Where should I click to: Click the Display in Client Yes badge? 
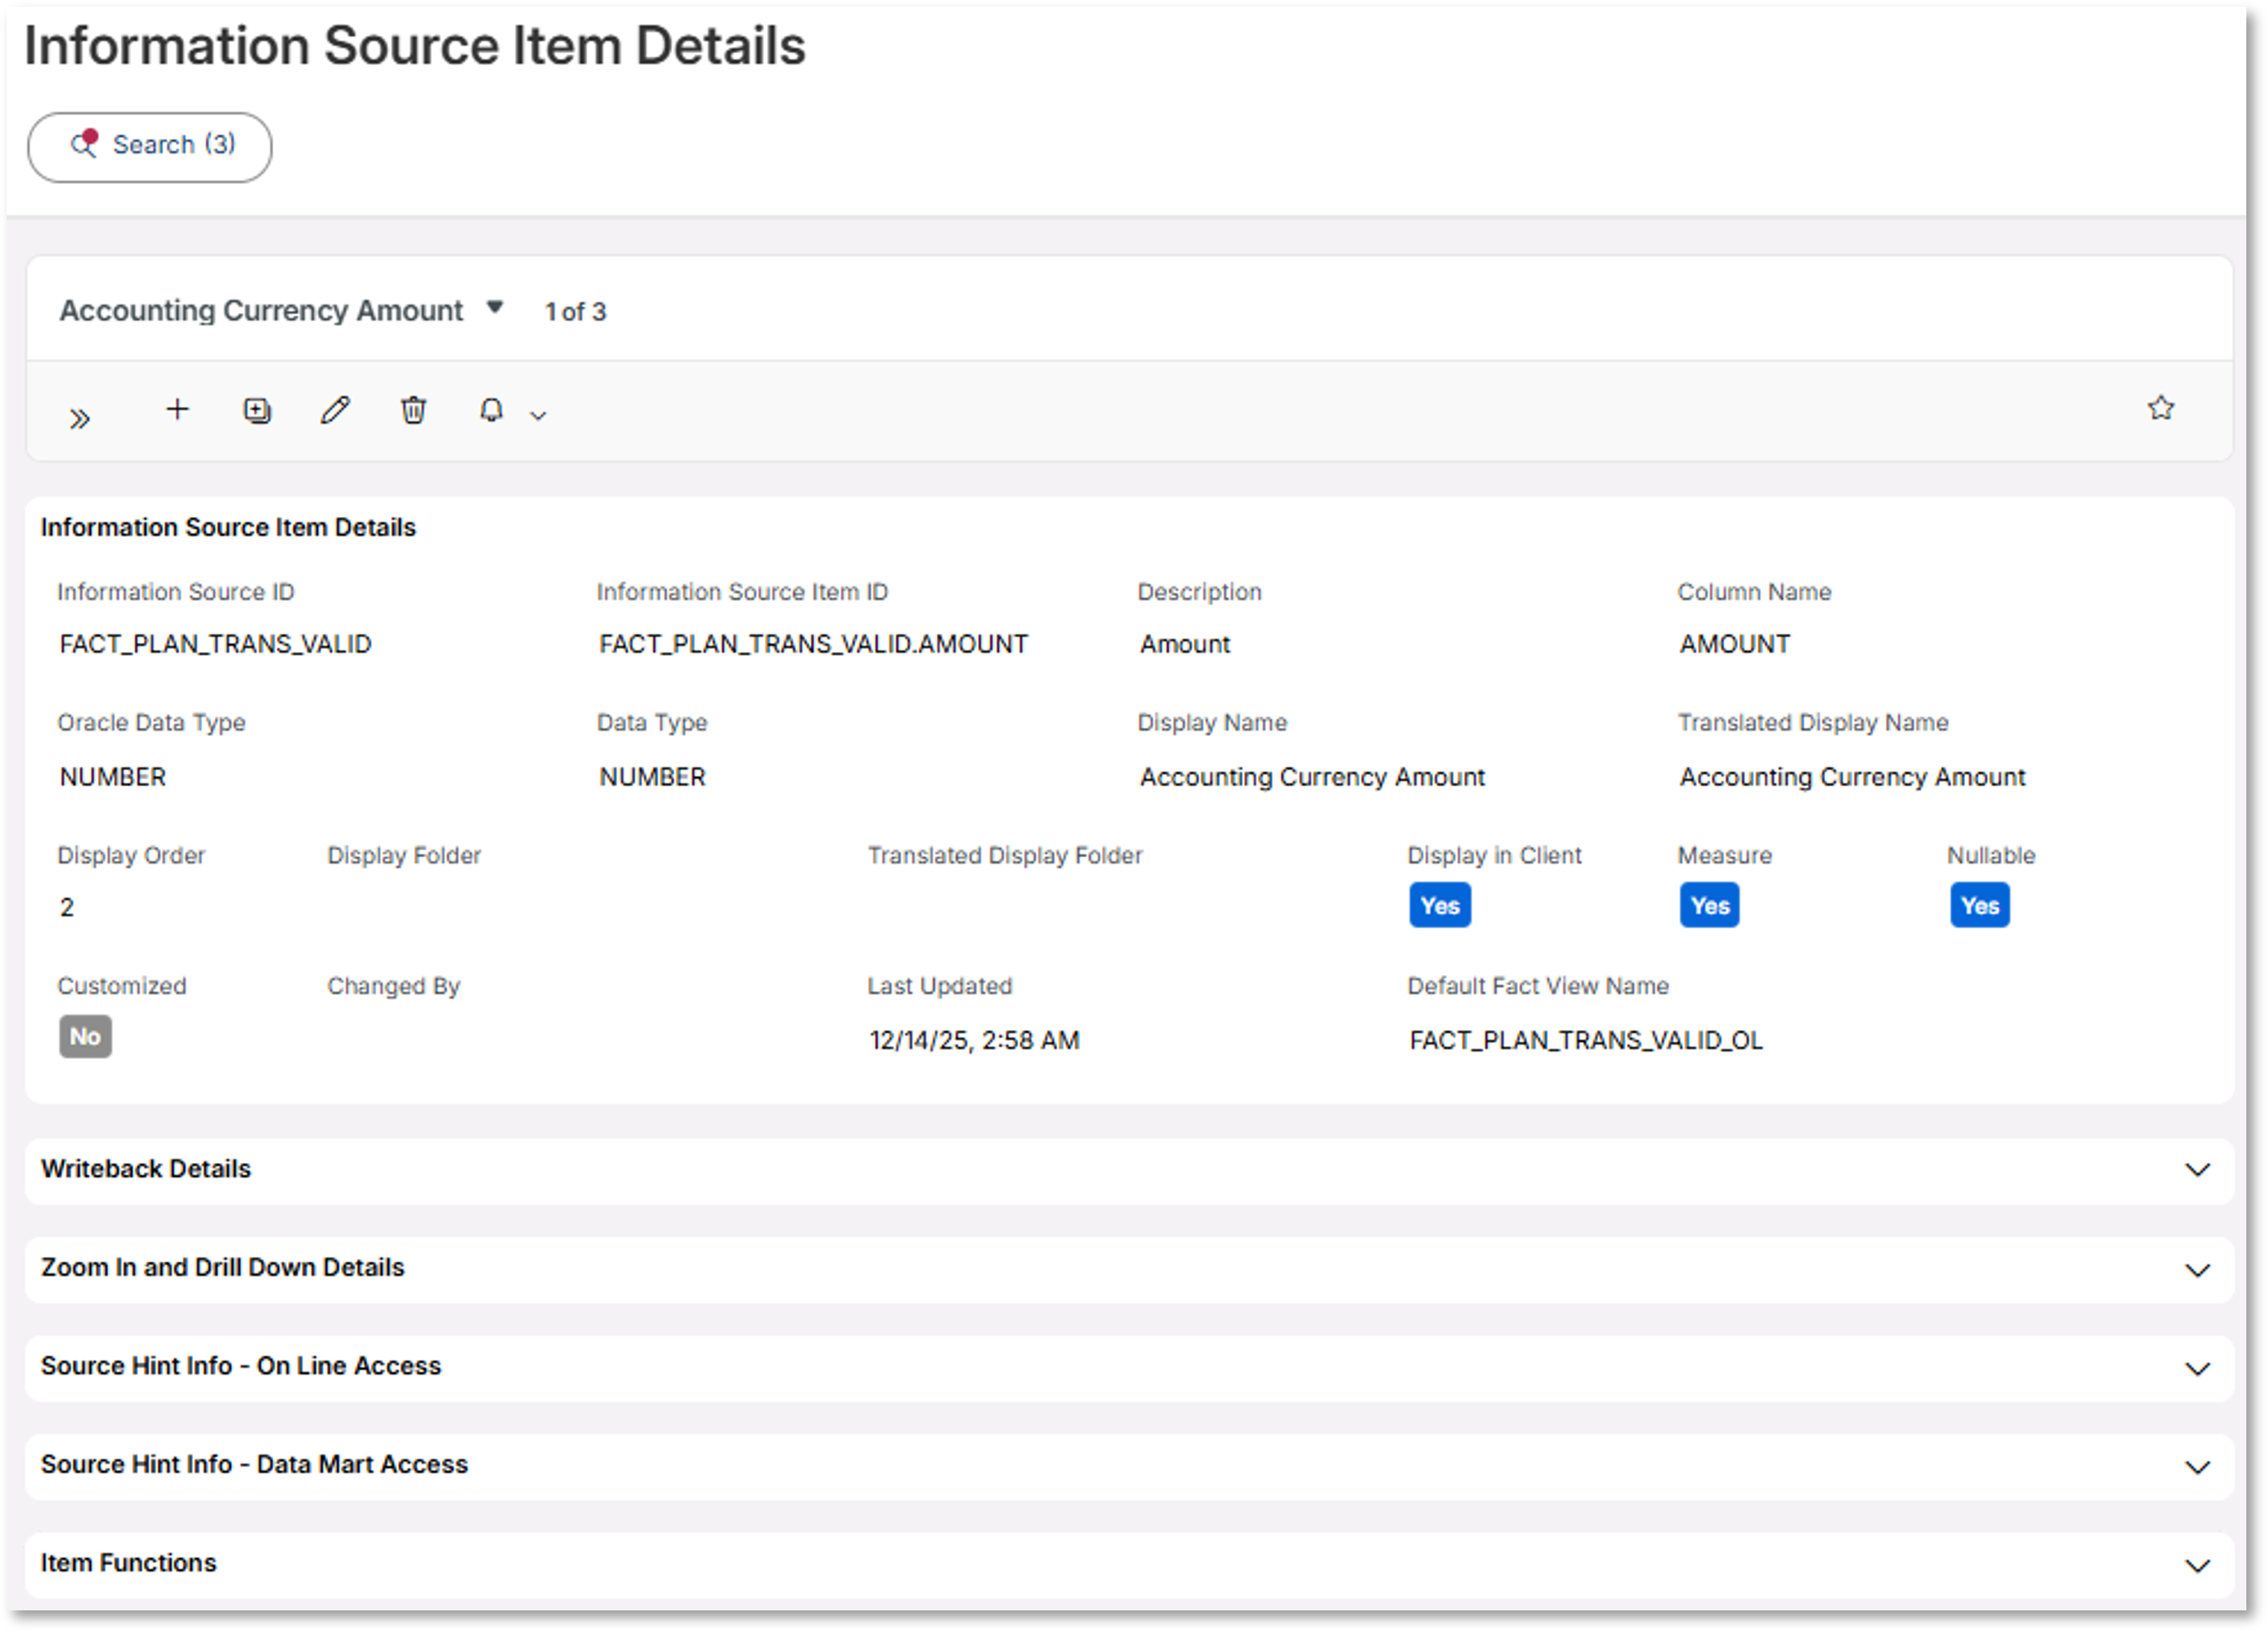click(x=1439, y=905)
